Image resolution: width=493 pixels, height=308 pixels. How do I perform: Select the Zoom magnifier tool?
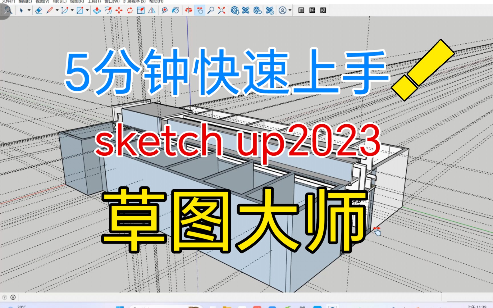tap(211, 11)
